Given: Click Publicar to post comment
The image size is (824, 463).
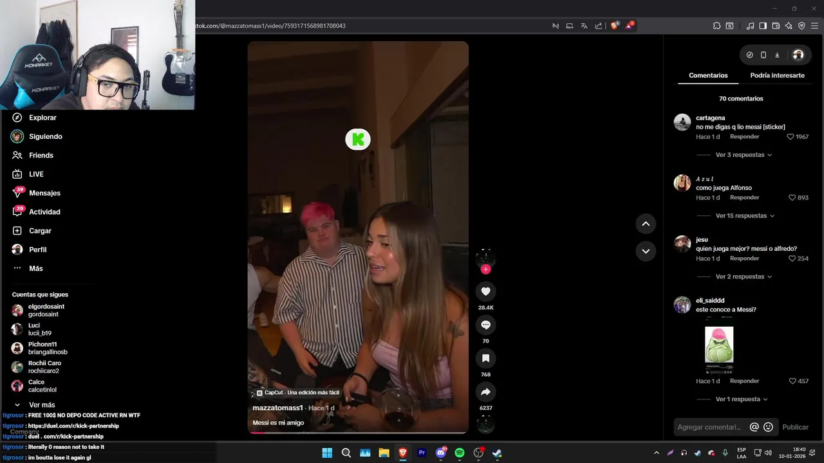Looking at the screenshot, I should (x=795, y=427).
